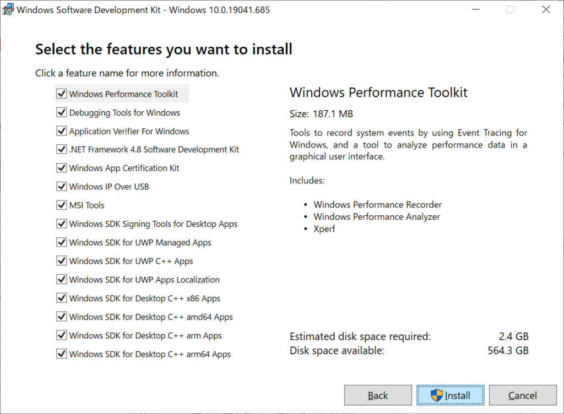Image resolution: width=564 pixels, height=414 pixels.
Task: Select the MSI Tools feature name for details
Action: pos(88,205)
